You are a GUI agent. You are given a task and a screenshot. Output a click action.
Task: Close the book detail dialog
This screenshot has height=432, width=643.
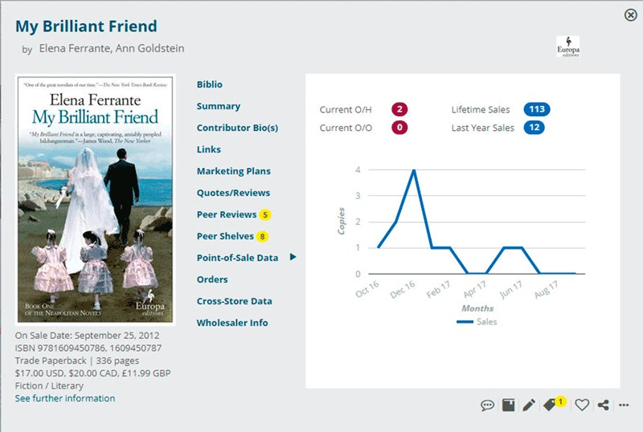click(630, 14)
